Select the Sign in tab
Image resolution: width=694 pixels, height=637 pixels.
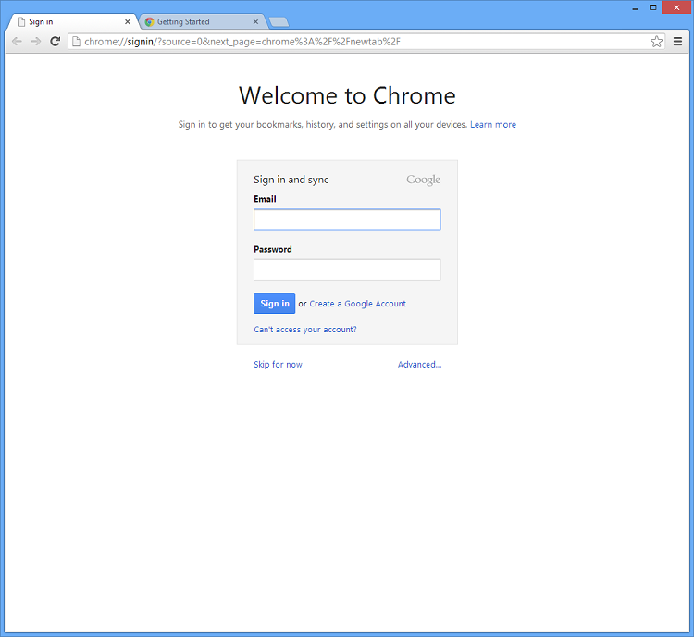(65, 22)
